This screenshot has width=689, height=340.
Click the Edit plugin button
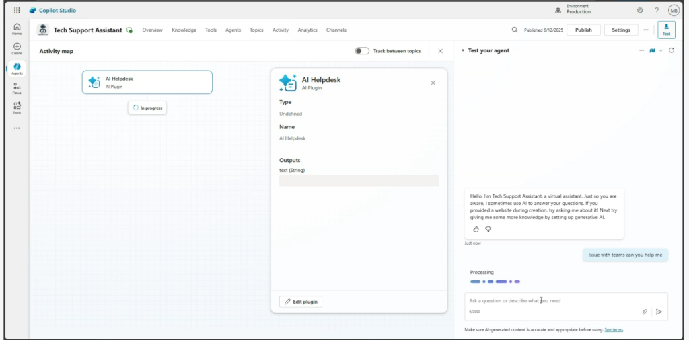tap(301, 302)
